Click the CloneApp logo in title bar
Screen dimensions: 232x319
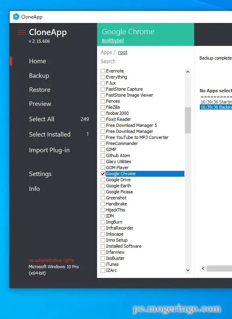point(16,17)
